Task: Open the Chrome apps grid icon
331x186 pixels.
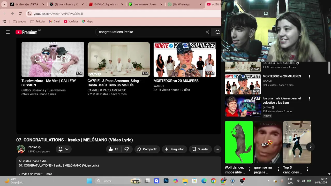Action: click(x=4, y=21)
